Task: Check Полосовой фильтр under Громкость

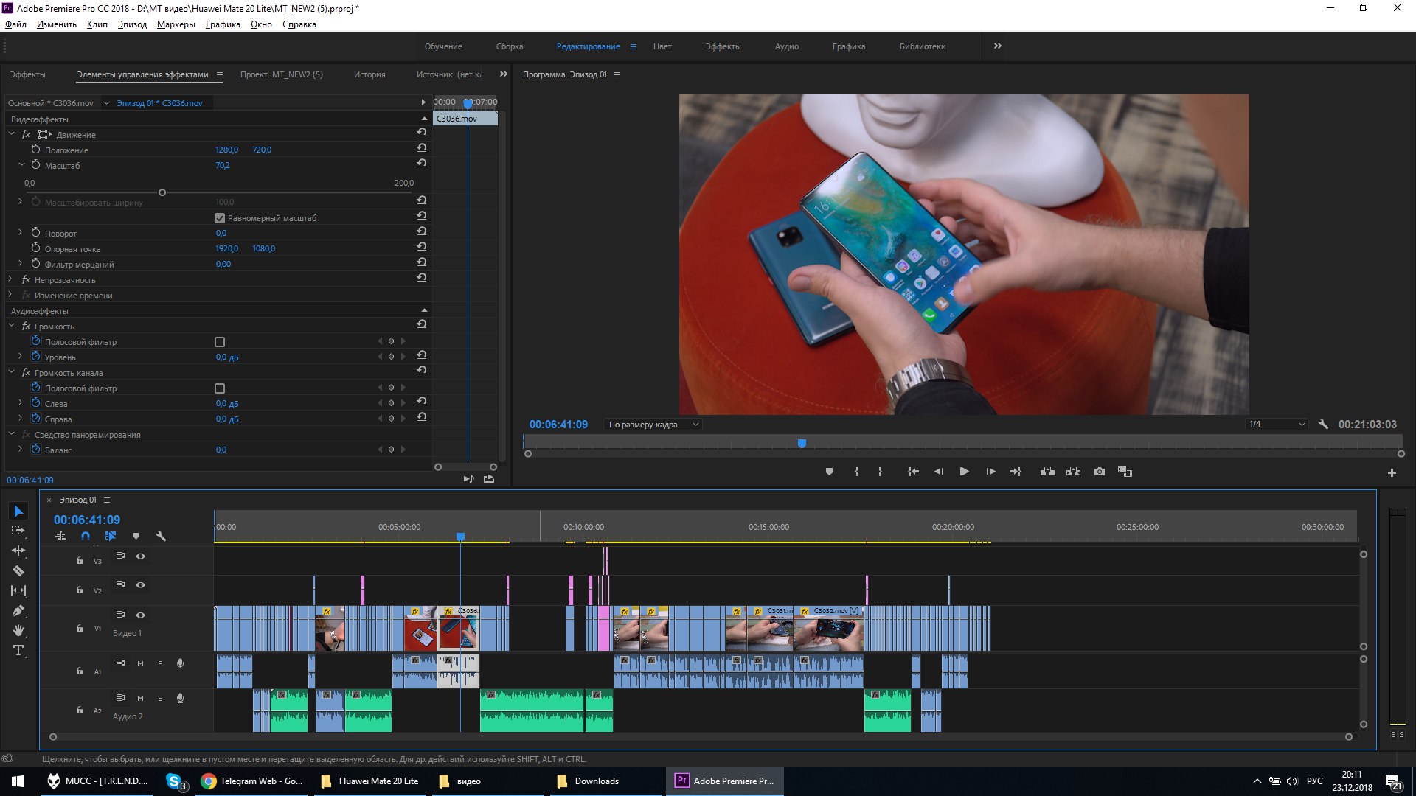Action: (220, 342)
